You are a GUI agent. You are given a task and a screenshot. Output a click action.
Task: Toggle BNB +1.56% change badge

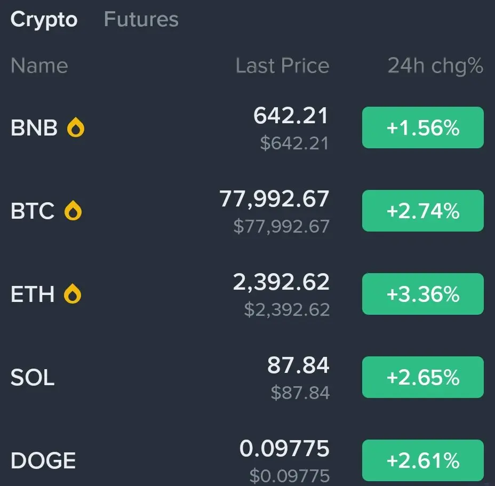(422, 128)
